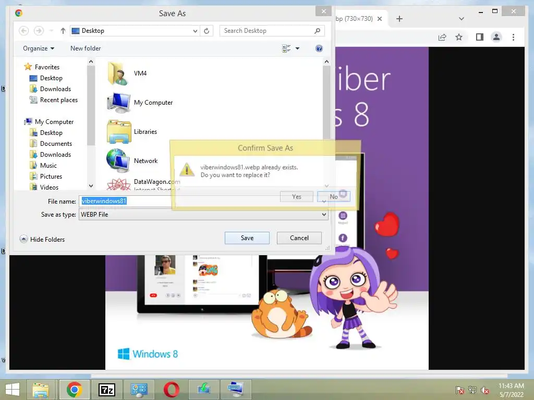Select Downloads under Favorites

(x=51, y=89)
